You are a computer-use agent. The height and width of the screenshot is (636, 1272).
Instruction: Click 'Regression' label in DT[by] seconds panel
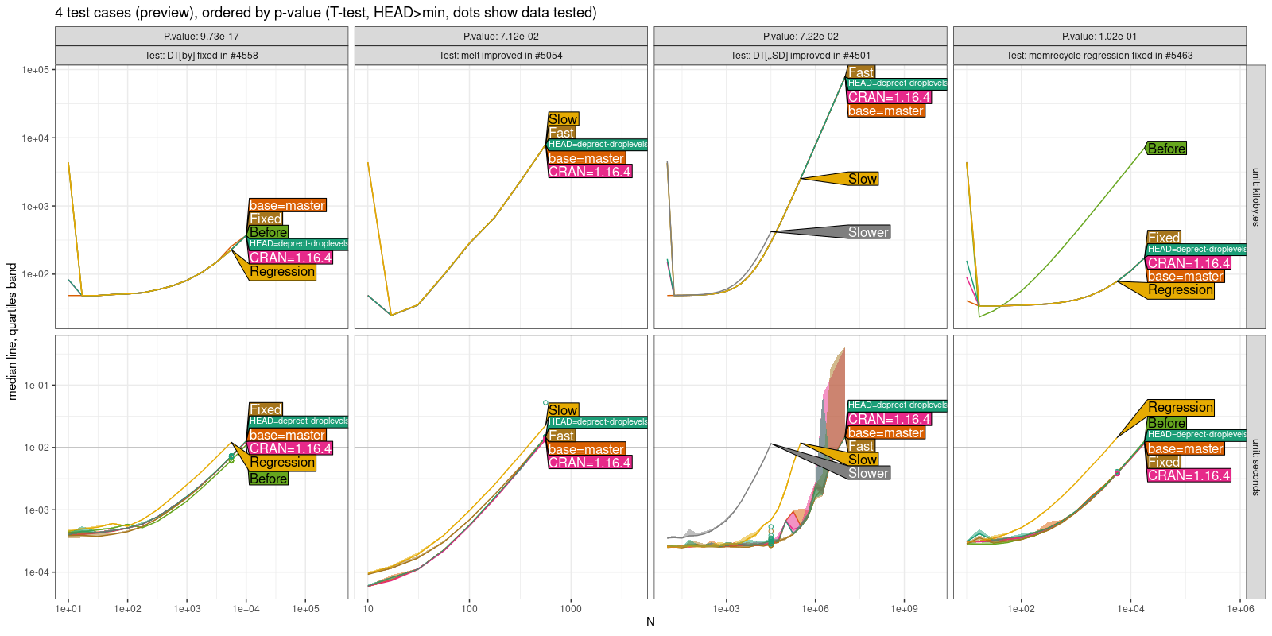coord(282,463)
